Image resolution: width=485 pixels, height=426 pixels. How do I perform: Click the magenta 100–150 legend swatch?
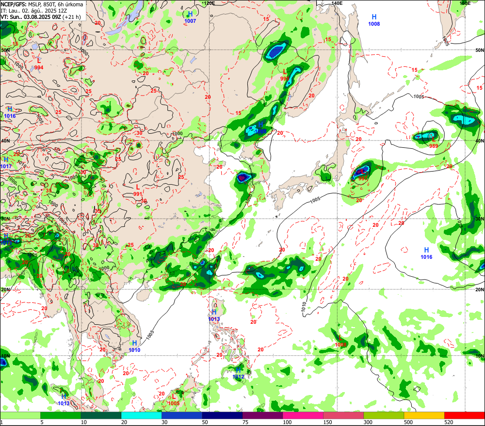[x=303, y=415]
